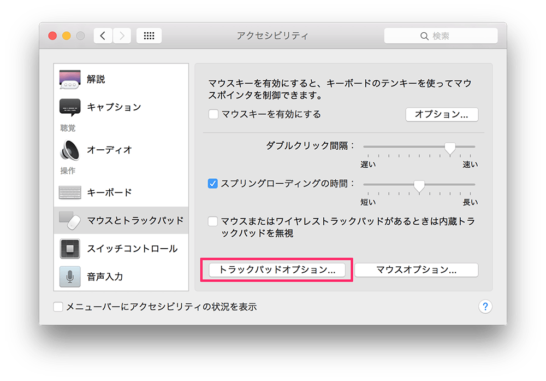
Task: Click the 音声入力 microphone icon
Action: click(70, 277)
